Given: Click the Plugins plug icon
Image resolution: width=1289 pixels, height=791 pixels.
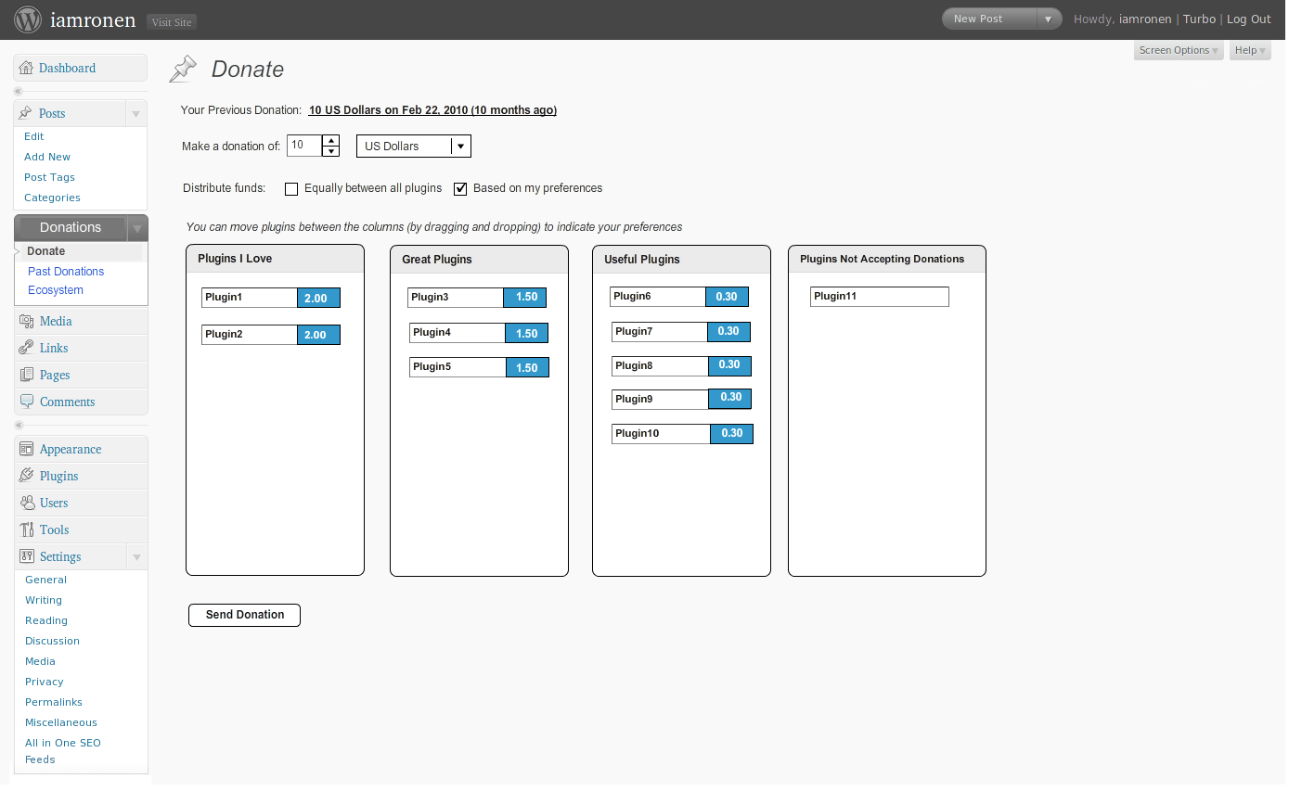Looking at the screenshot, I should (26, 476).
